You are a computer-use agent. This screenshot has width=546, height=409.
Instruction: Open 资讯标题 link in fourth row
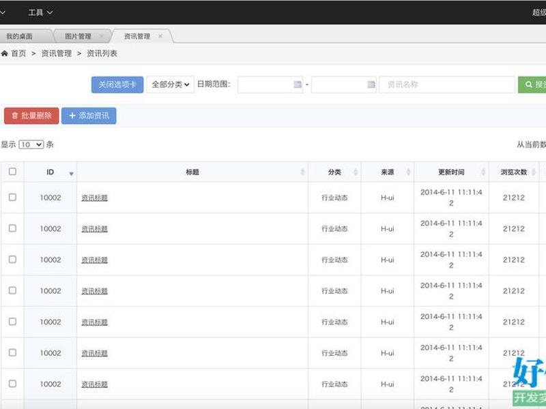(x=94, y=291)
